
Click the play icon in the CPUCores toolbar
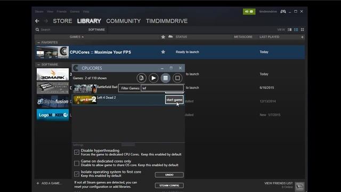click(153, 78)
